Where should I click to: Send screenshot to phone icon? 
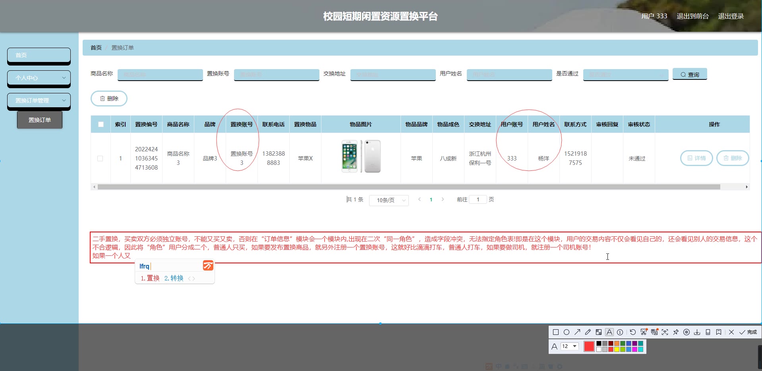(708, 332)
